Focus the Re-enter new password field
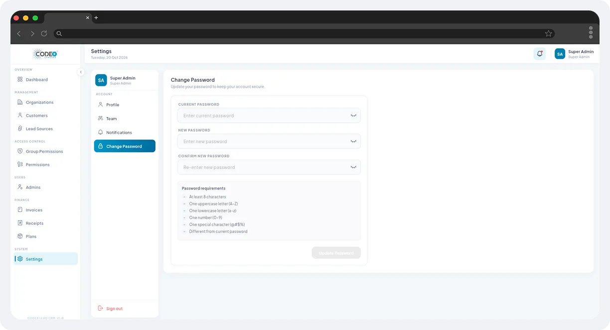Image resolution: width=610 pixels, height=330 pixels. point(269,167)
